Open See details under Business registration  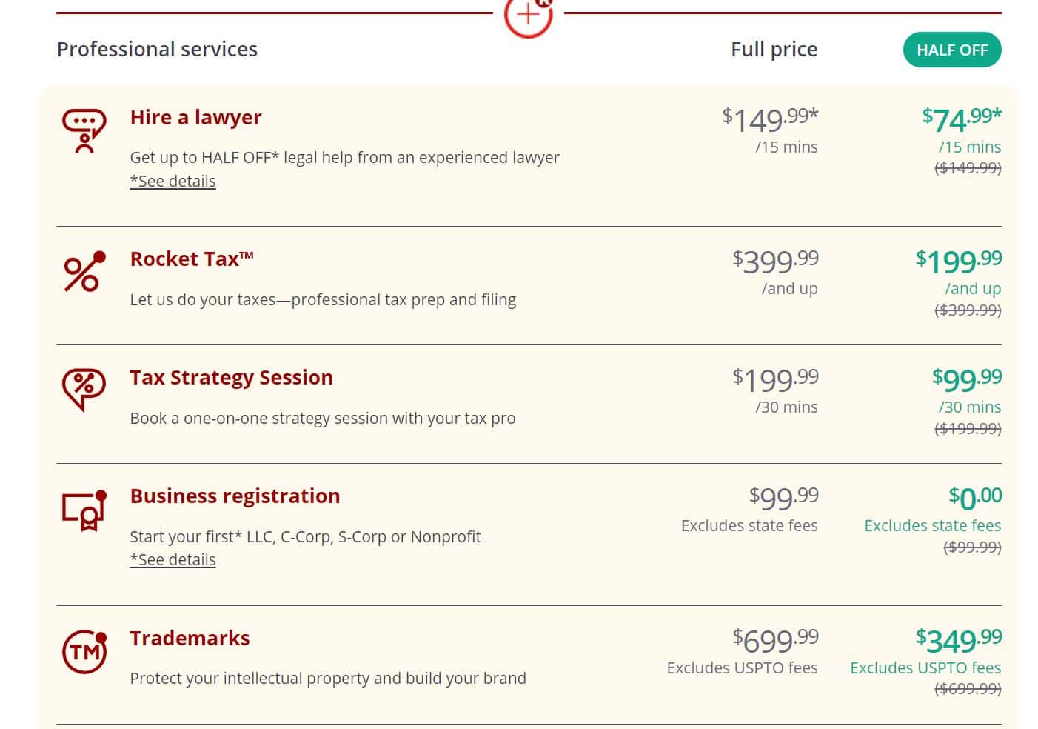point(173,559)
